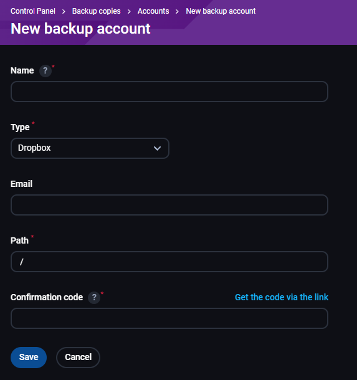The width and height of the screenshot is (357, 380).
Task: Go to Control Panel breadcrumb
Action: pyautogui.click(x=33, y=11)
